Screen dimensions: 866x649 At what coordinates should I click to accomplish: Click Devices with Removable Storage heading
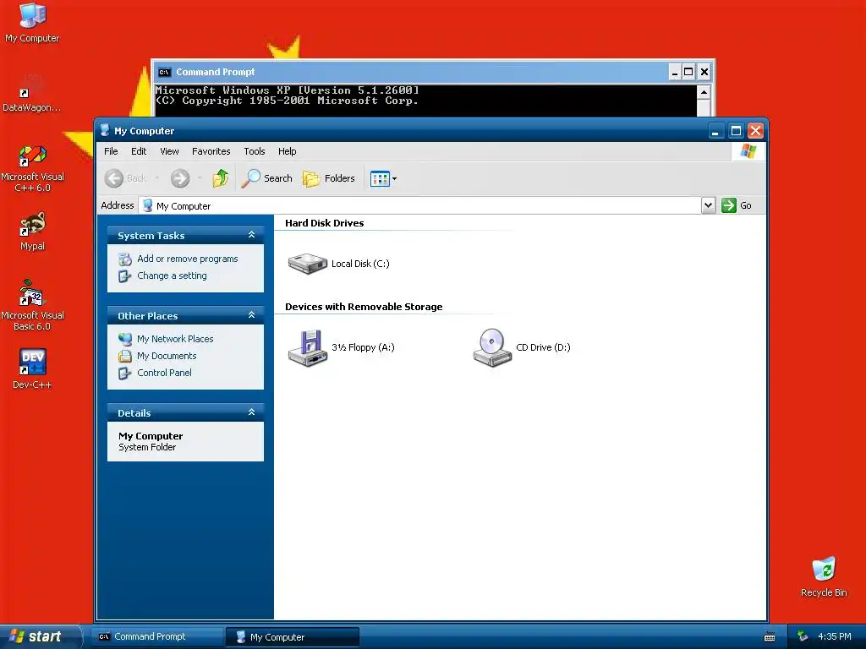click(364, 307)
